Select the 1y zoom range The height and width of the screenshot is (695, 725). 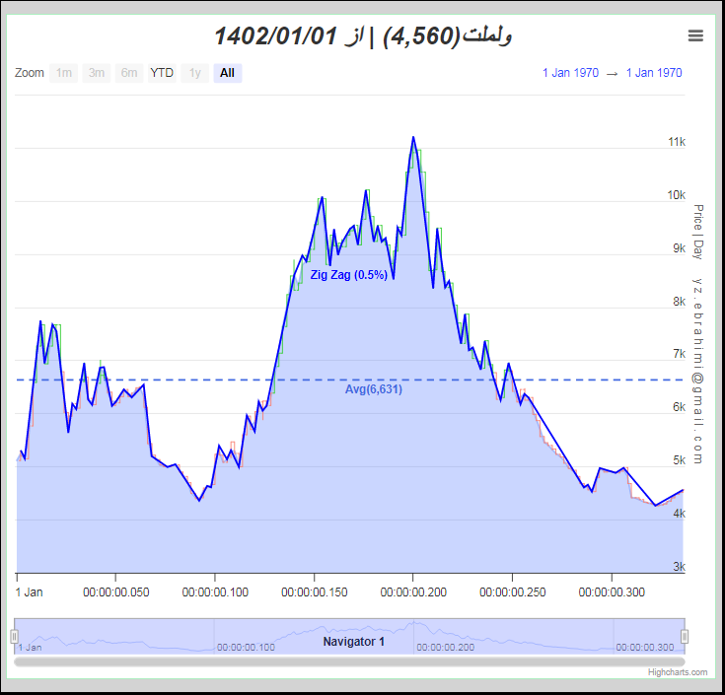(194, 73)
